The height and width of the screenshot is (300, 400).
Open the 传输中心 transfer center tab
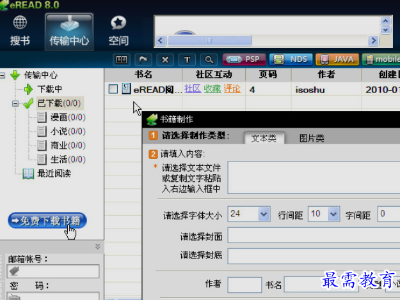69,31
